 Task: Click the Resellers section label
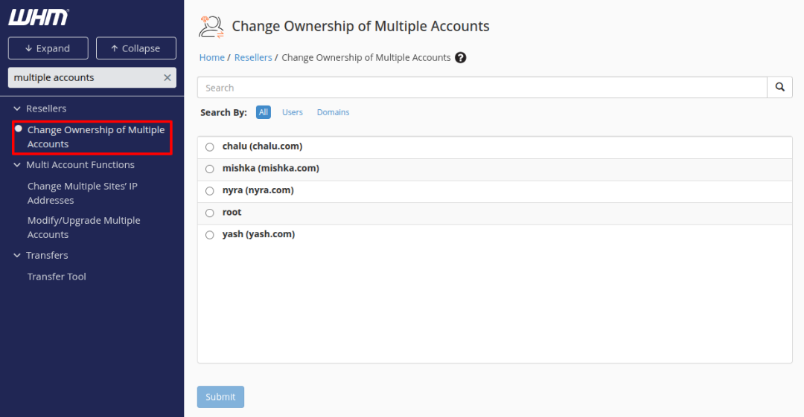(x=46, y=109)
